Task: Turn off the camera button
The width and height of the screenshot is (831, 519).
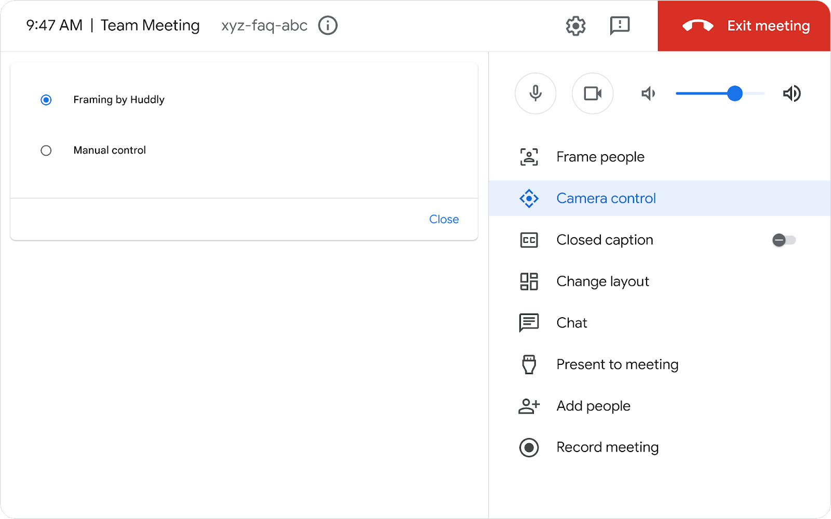Action: pyautogui.click(x=593, y=93)
